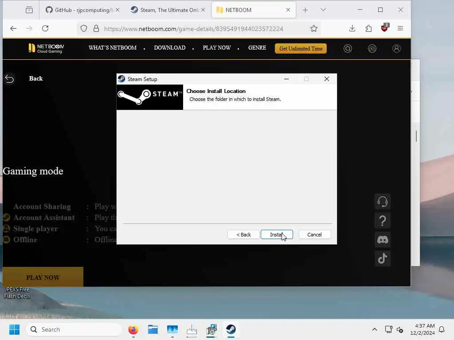Open JPEXS Free Flash Decompiler desktop shortcut
The width and height of the screenshot is (454, 340).
(x=17, y=293)
